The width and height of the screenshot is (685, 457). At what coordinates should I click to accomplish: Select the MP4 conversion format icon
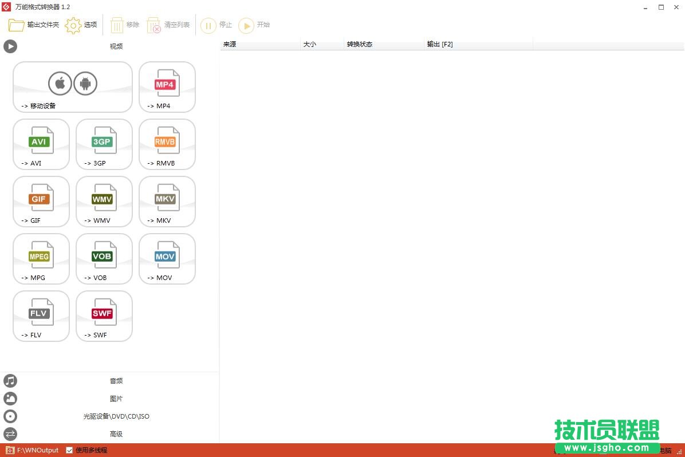click(x=167, y=87)
